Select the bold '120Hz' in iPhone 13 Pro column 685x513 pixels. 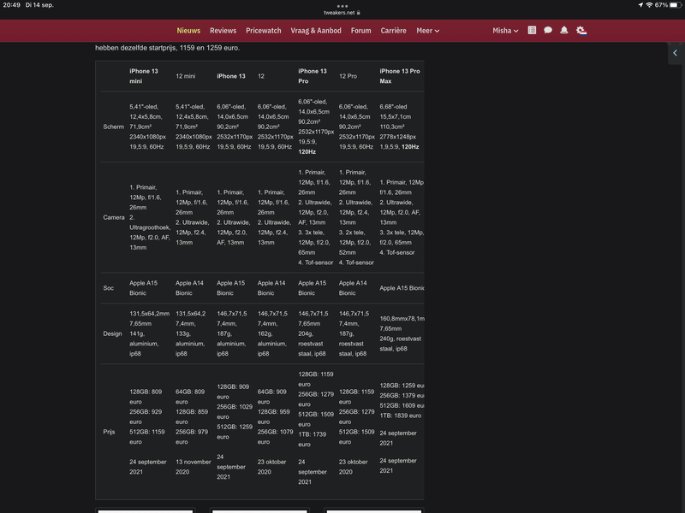pyautogui.click(x=307, y=152)
